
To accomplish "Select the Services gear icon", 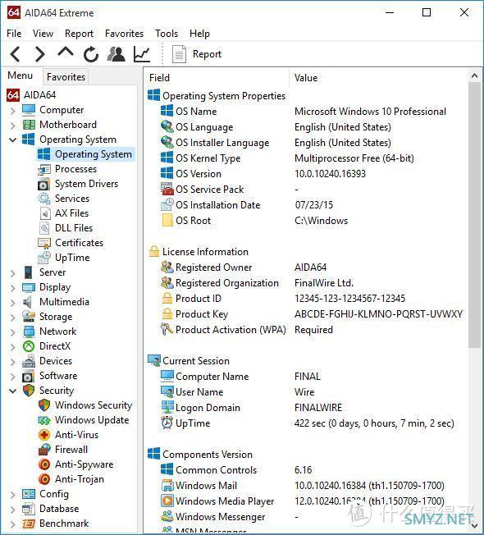I will click(x=44, y=199).
